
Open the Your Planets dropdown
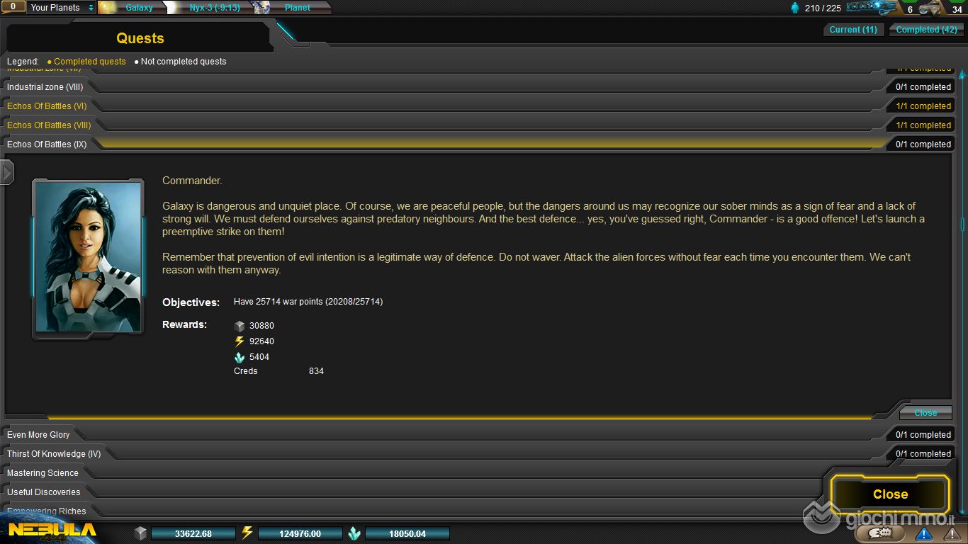[61, 8]
